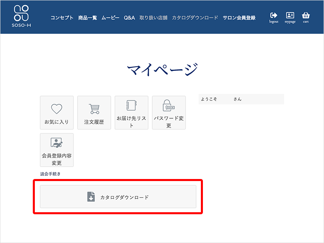Click the ようこそ welcome banner
Viewport: 324px width, 243px height.
[241, 99]
